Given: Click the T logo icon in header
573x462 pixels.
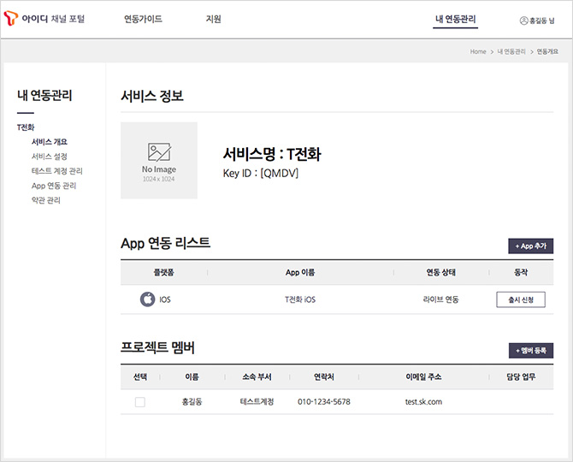Looking at the screenshot, I should [x=10, y=18].
